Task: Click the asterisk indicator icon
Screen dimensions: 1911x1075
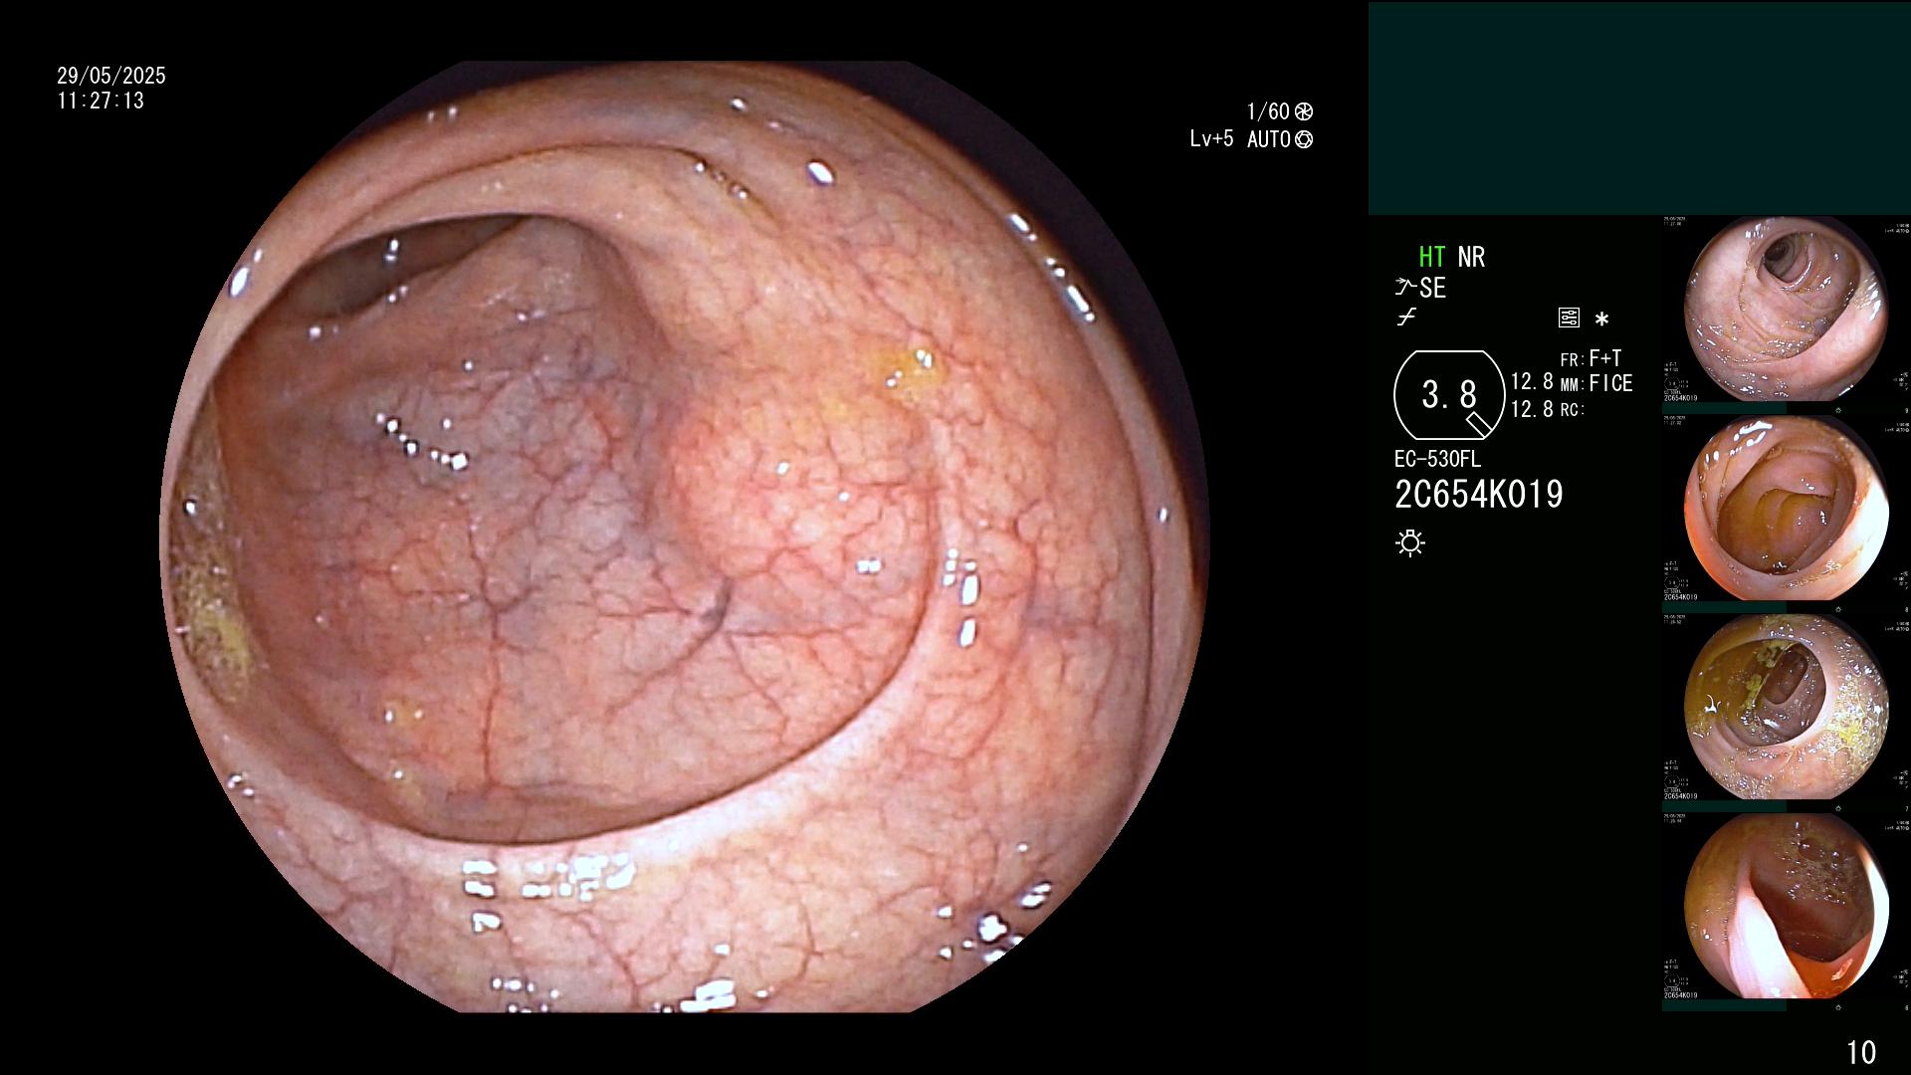Action: (1601, 320)
